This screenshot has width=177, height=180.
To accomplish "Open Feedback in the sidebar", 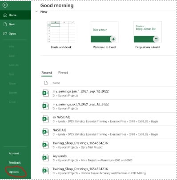I will click(x=15, y=163).
